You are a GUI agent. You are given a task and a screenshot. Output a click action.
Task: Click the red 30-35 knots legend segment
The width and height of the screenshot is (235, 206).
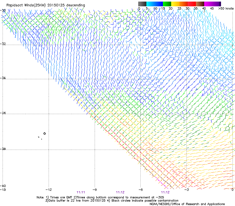[x=192, y=4]
